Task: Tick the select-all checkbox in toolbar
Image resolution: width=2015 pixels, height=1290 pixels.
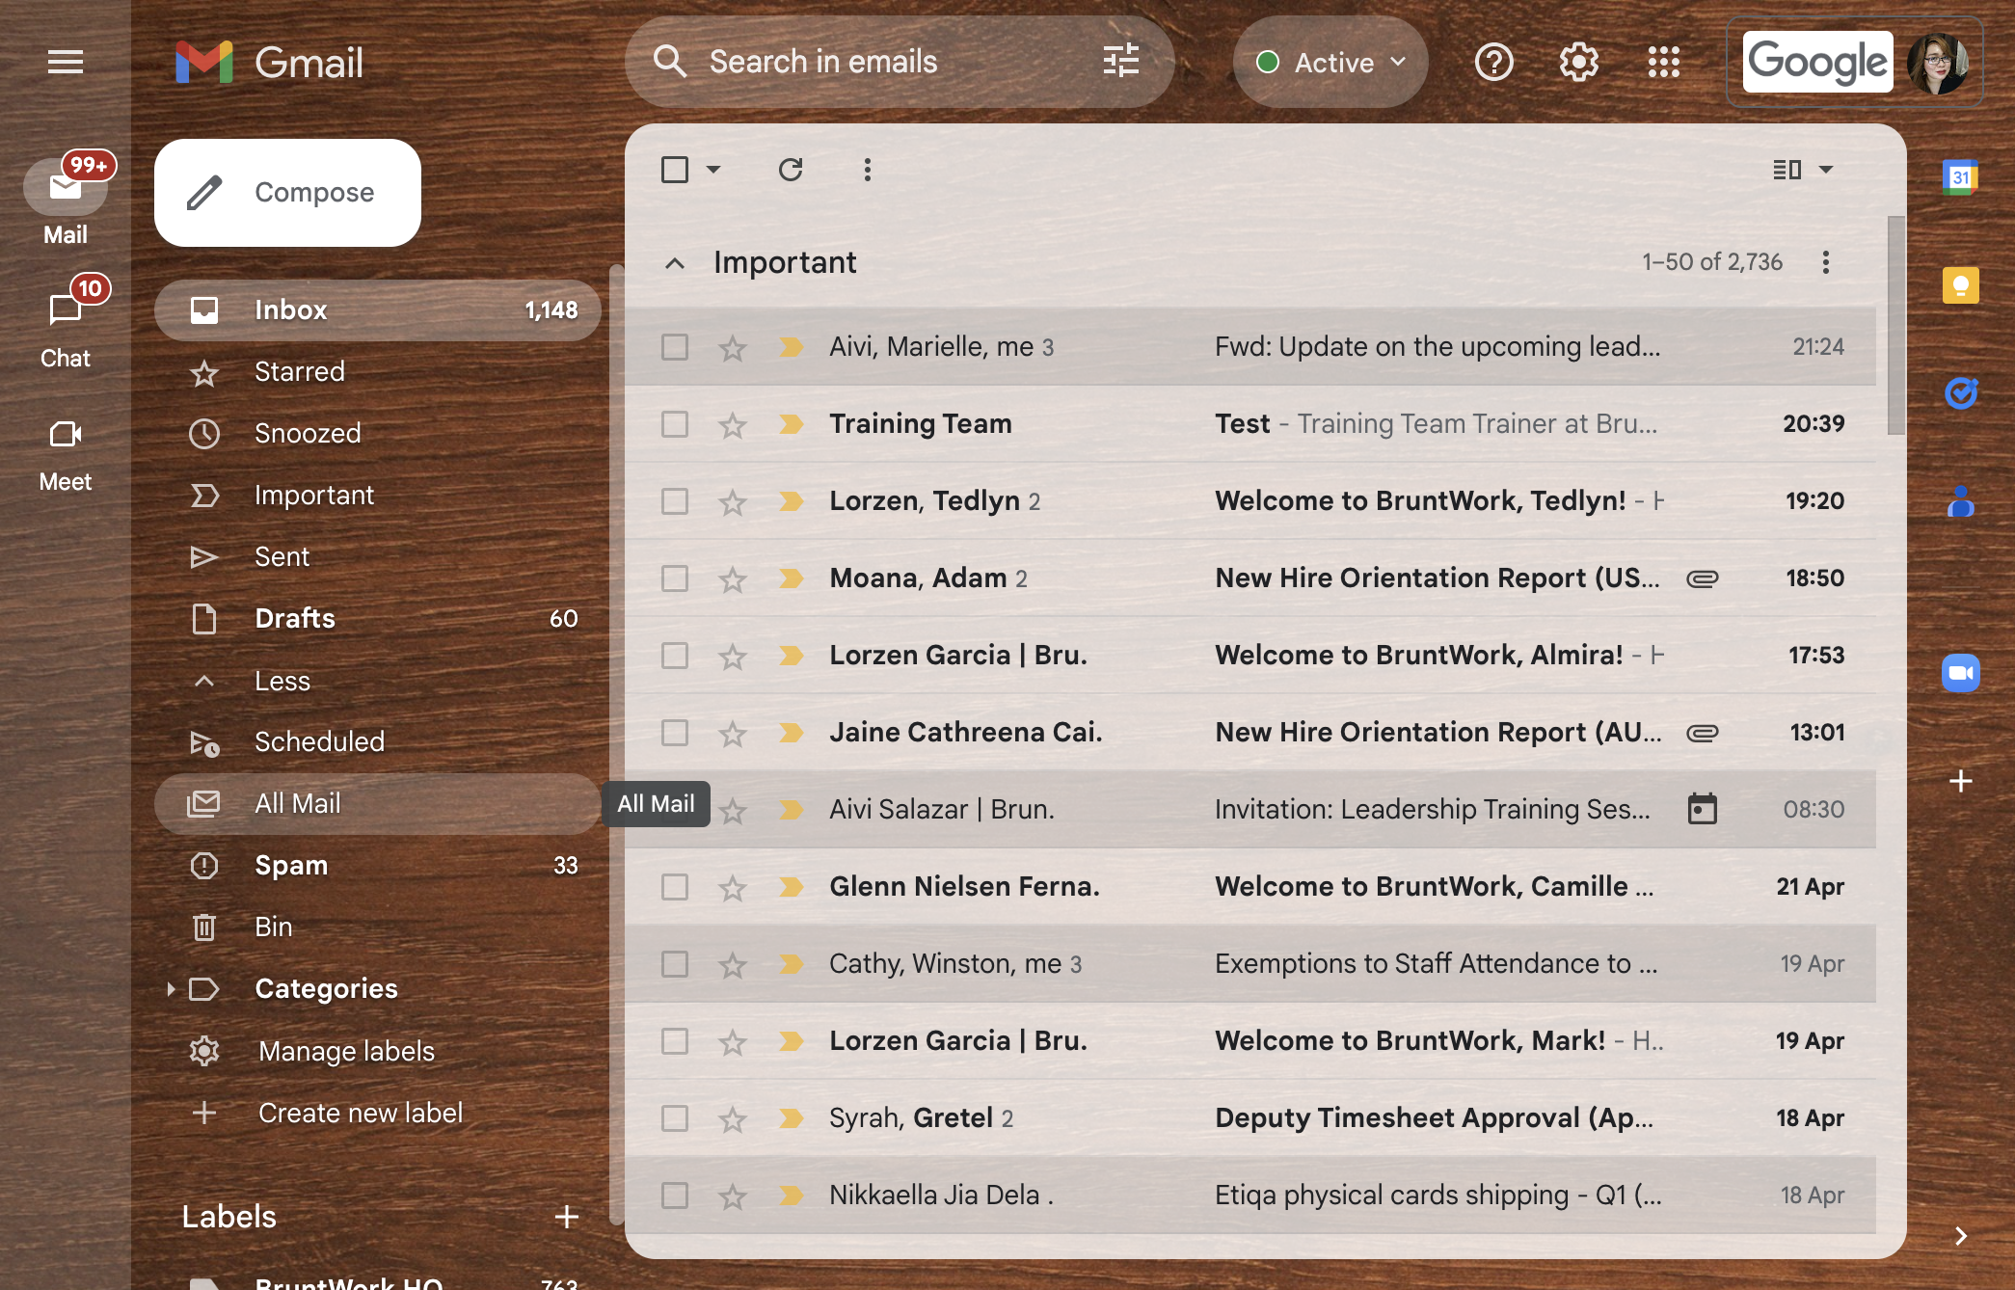Action: pos(675,170)
